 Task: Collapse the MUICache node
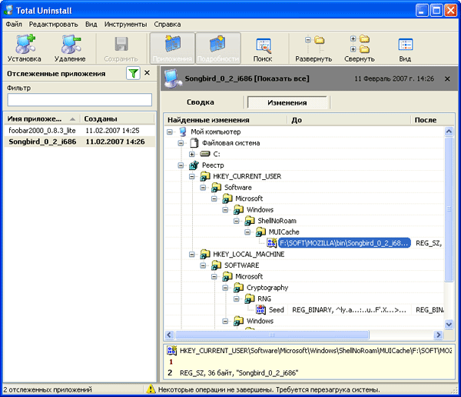pos(247,232)
